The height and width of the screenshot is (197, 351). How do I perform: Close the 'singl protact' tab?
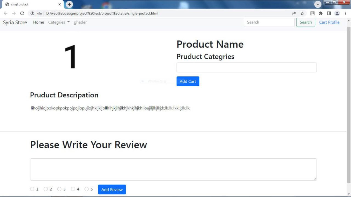pyautogui.click(x=60, y=4)
